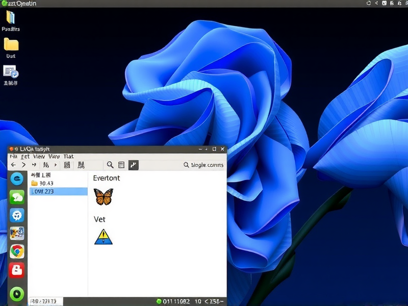
Task: Select the back navigation arrow
Action: (14, 165)
